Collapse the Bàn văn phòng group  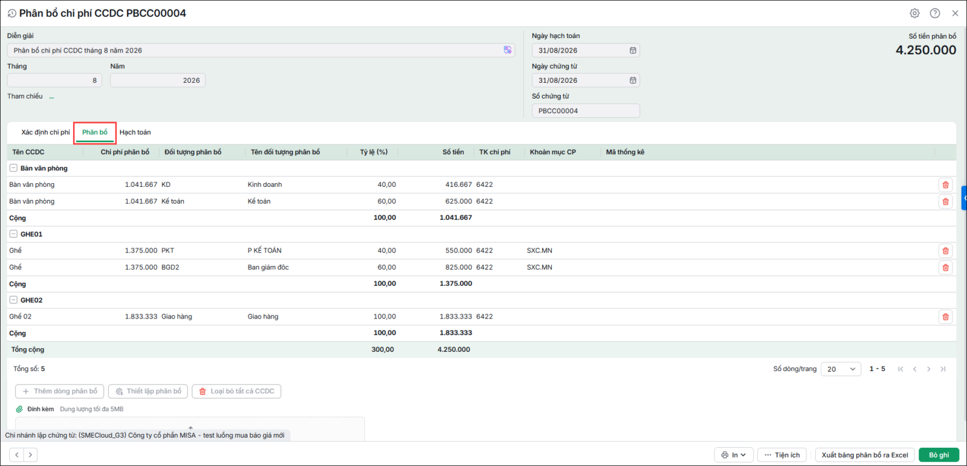[13, 168]
